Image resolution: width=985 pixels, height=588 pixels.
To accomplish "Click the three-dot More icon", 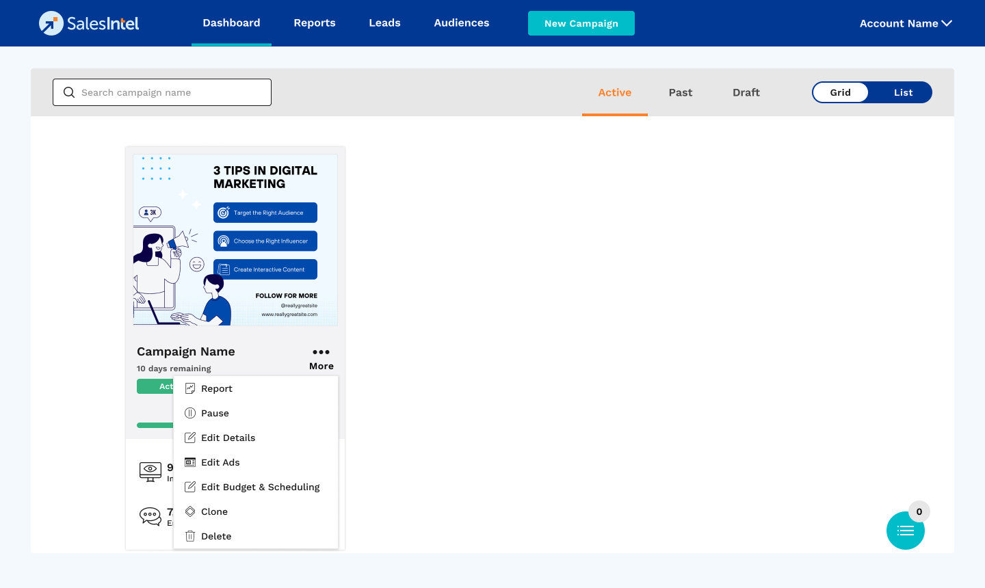I will point(321,352).
